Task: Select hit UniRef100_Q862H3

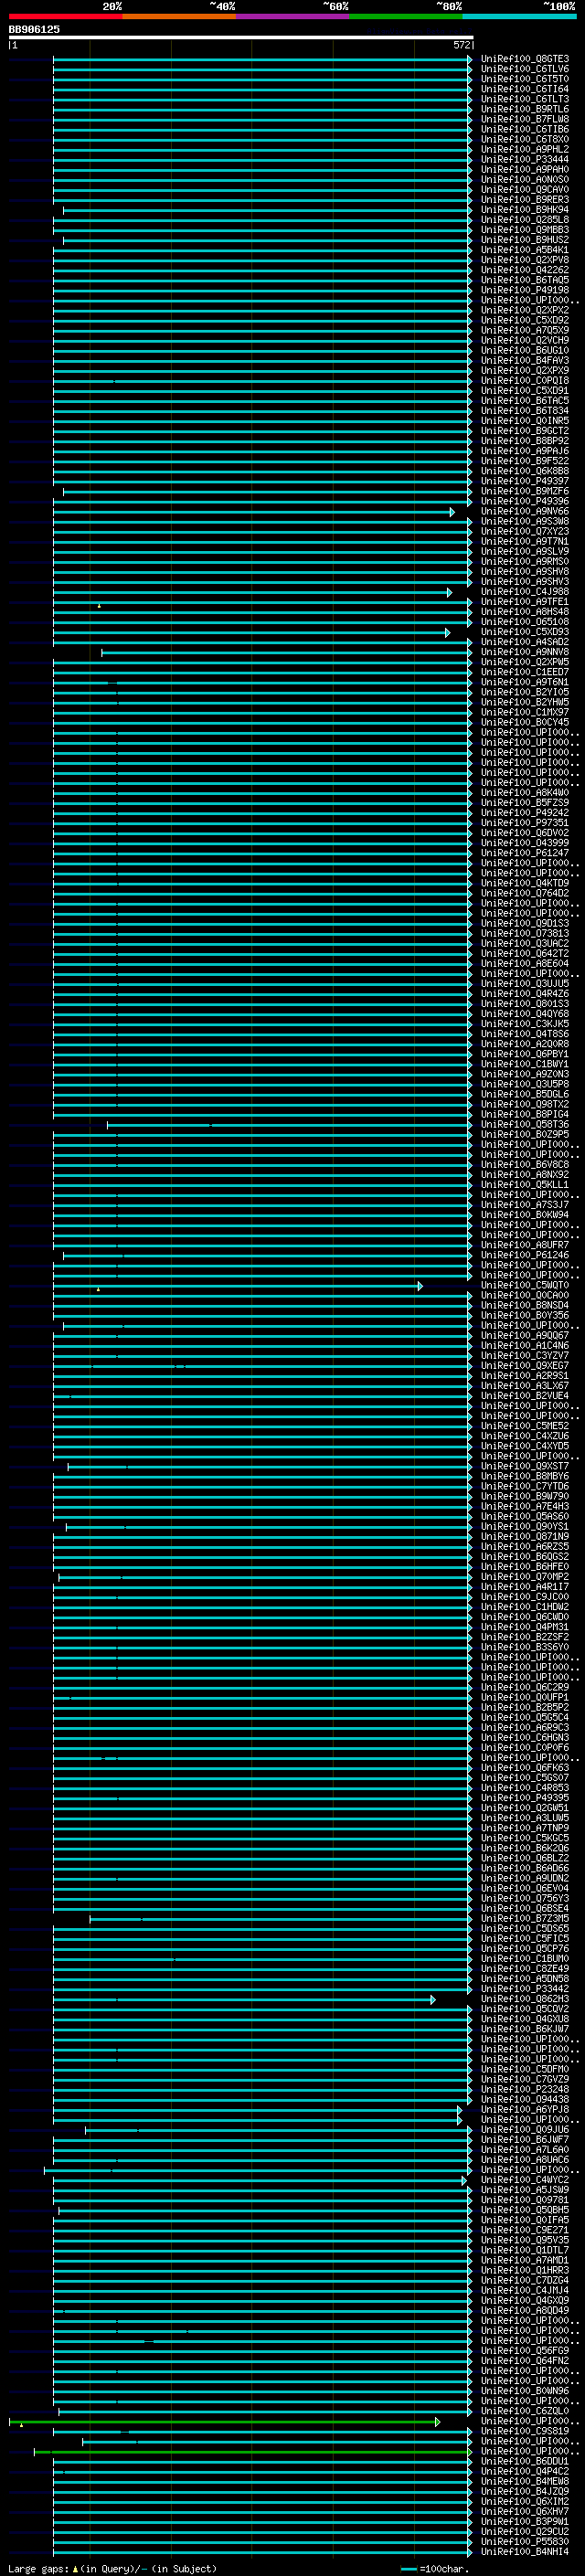Action: [525, 2000]
